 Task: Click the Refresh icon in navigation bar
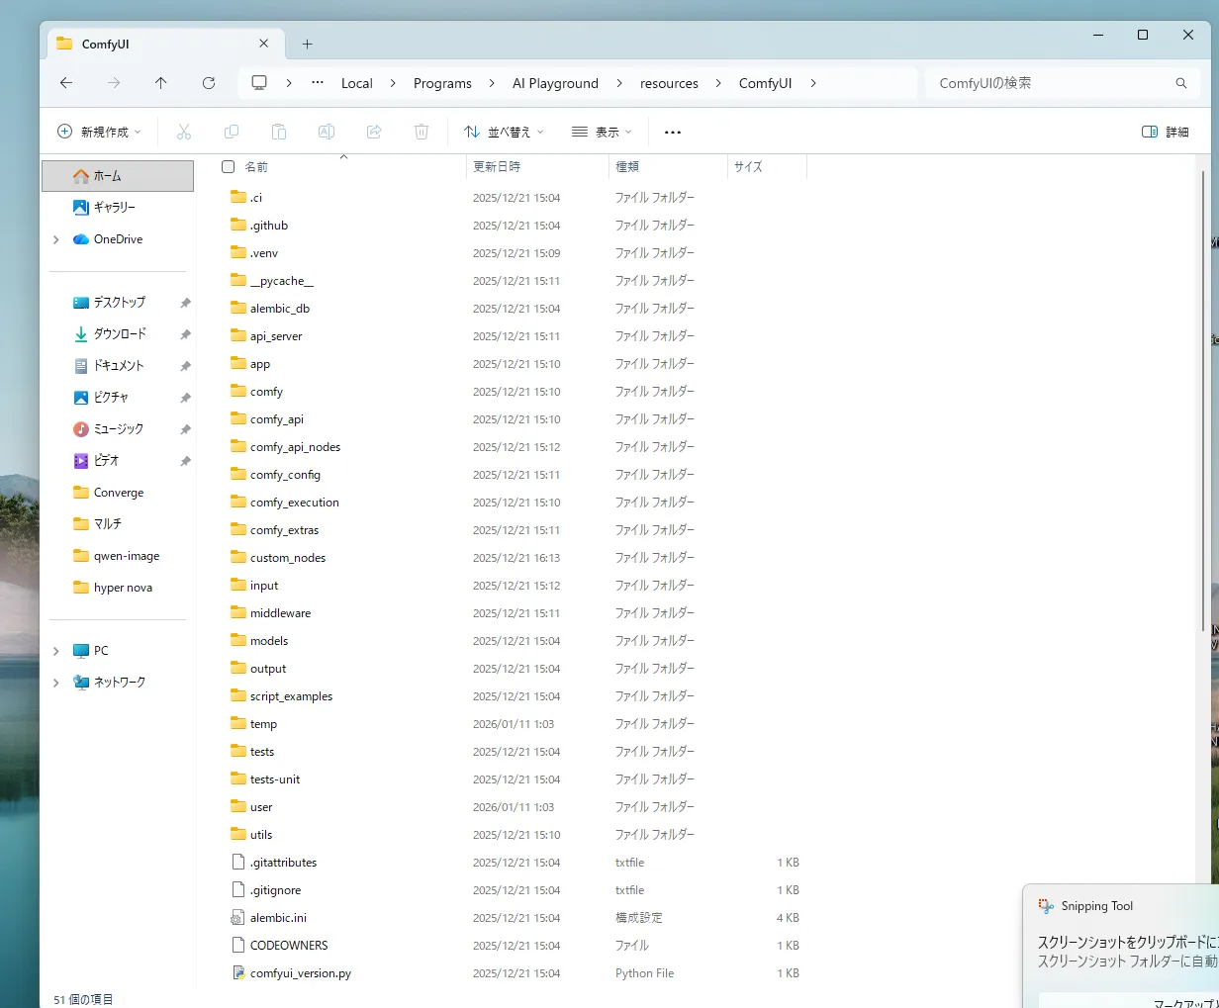[209, 83]
